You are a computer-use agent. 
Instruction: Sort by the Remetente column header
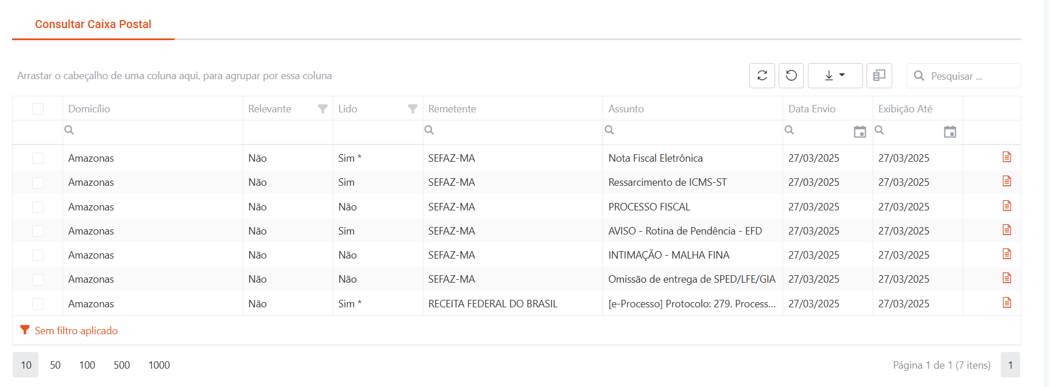(452, 109)
